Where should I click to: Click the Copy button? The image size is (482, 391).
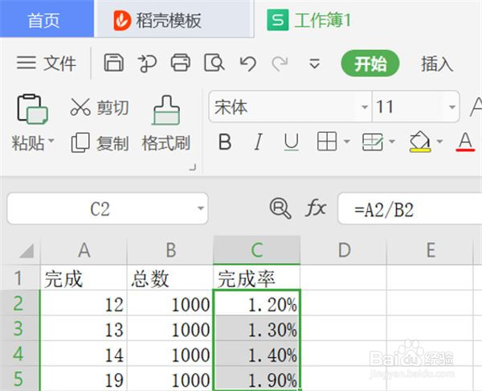tap(100, 143)
